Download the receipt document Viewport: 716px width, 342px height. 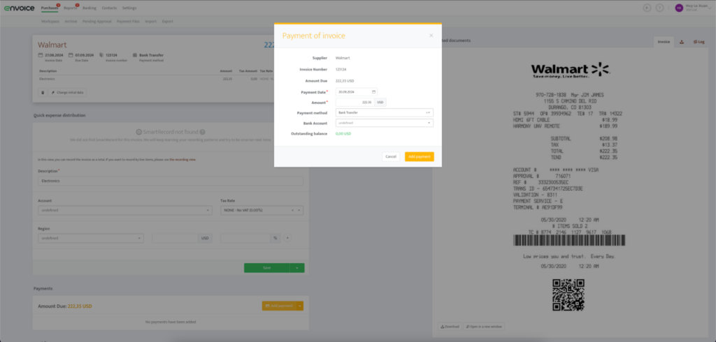450,327
